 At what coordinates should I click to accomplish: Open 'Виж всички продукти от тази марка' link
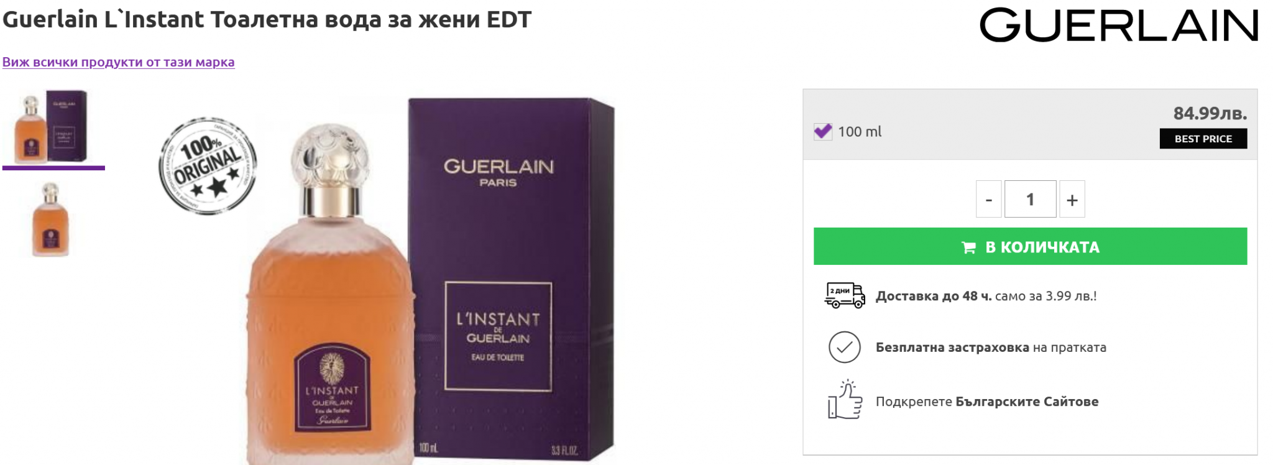[x=118, y=62]
